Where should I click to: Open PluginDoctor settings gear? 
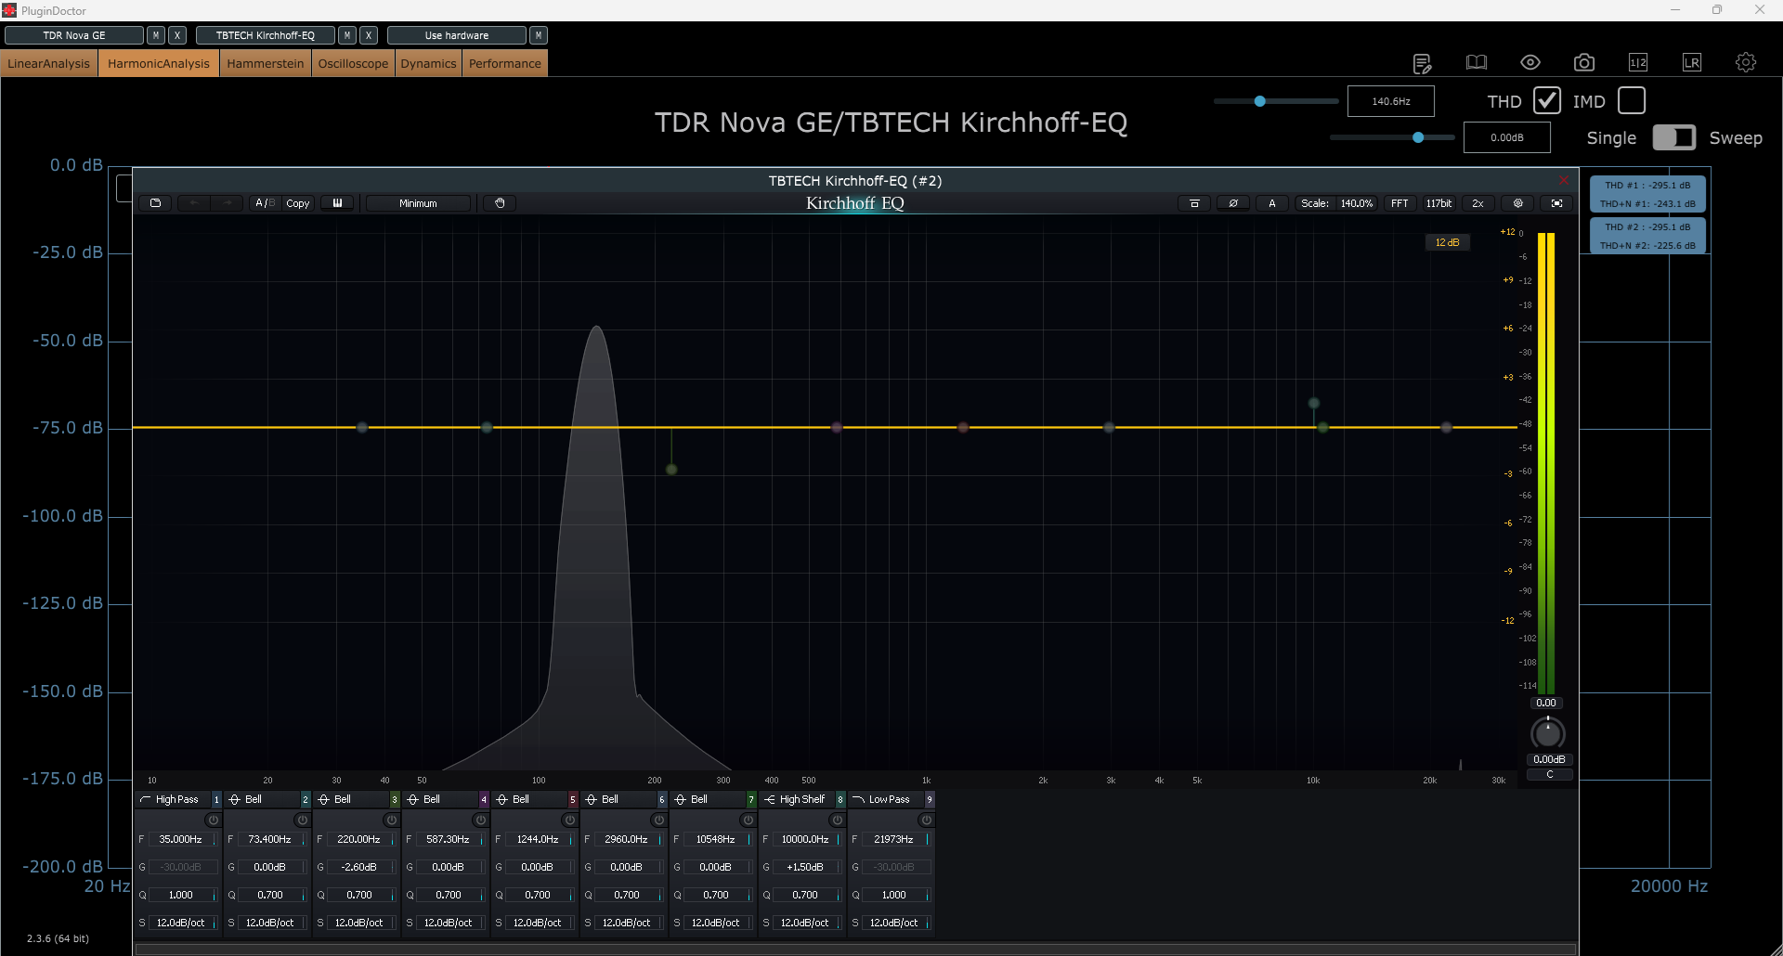(x=1746, y=62)
